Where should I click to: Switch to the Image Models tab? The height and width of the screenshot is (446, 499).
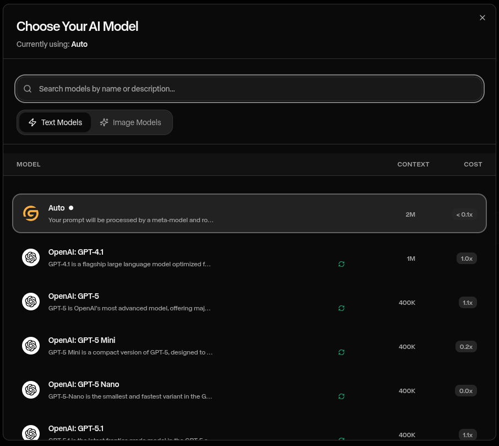point(130,122)
